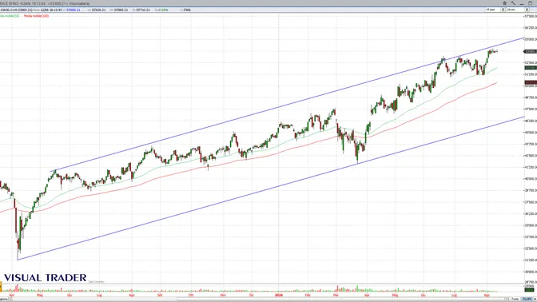Click the volume value 2906 in data bar

187,10
